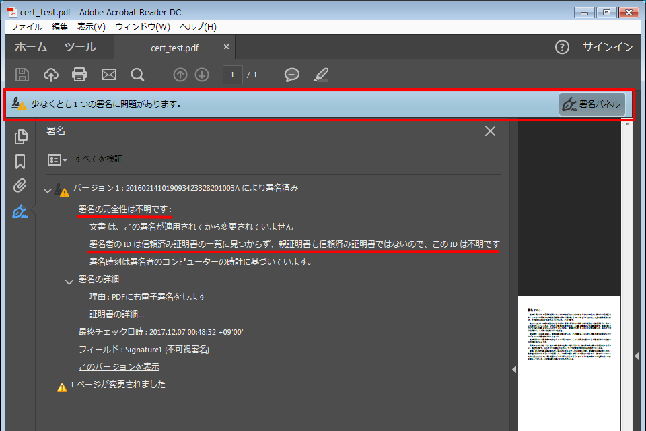Image resolution: width=646 pixels, height=431 pixels.
Task: Close the cert_test.pdf tab
Action: point(226,47)
